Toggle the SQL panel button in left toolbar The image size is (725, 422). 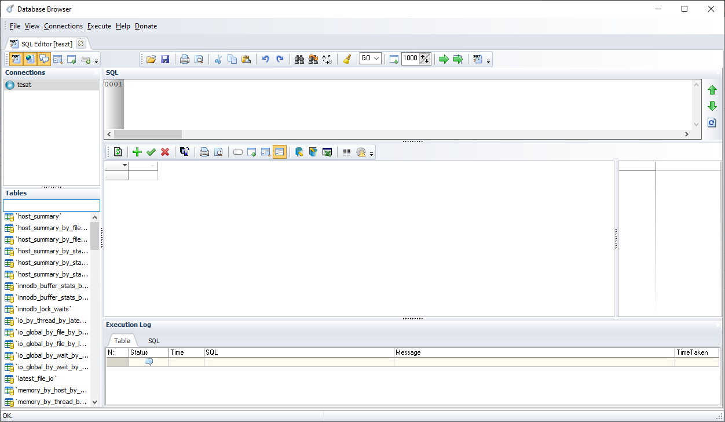coord(16,59)
